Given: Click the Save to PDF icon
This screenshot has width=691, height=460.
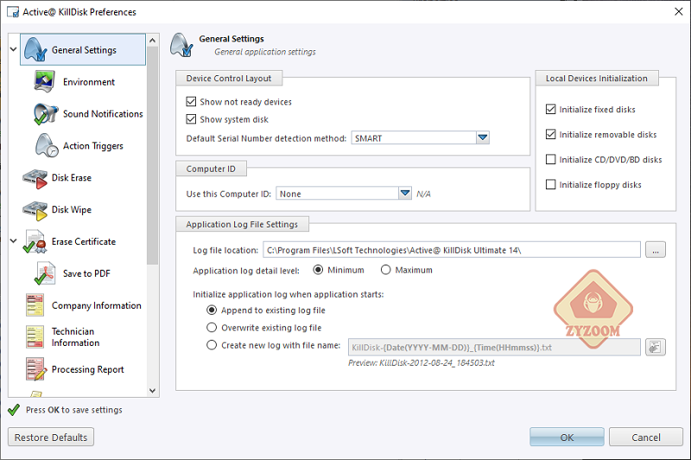Looking at the screenshot, I should point(45,273).
